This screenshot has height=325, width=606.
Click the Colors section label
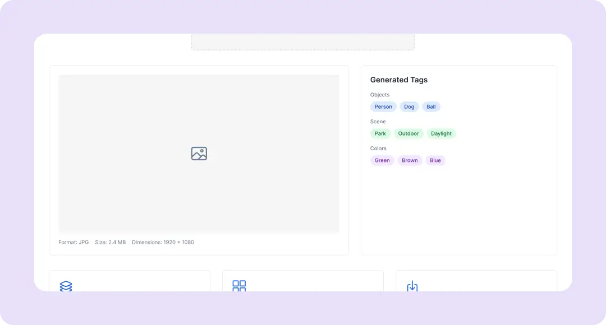pyautogui.click(x=378, y=148)
